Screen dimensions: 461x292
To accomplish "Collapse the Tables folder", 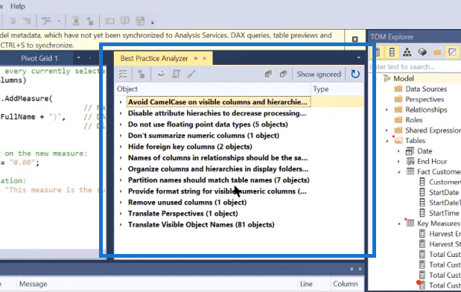I will point(387,141).
